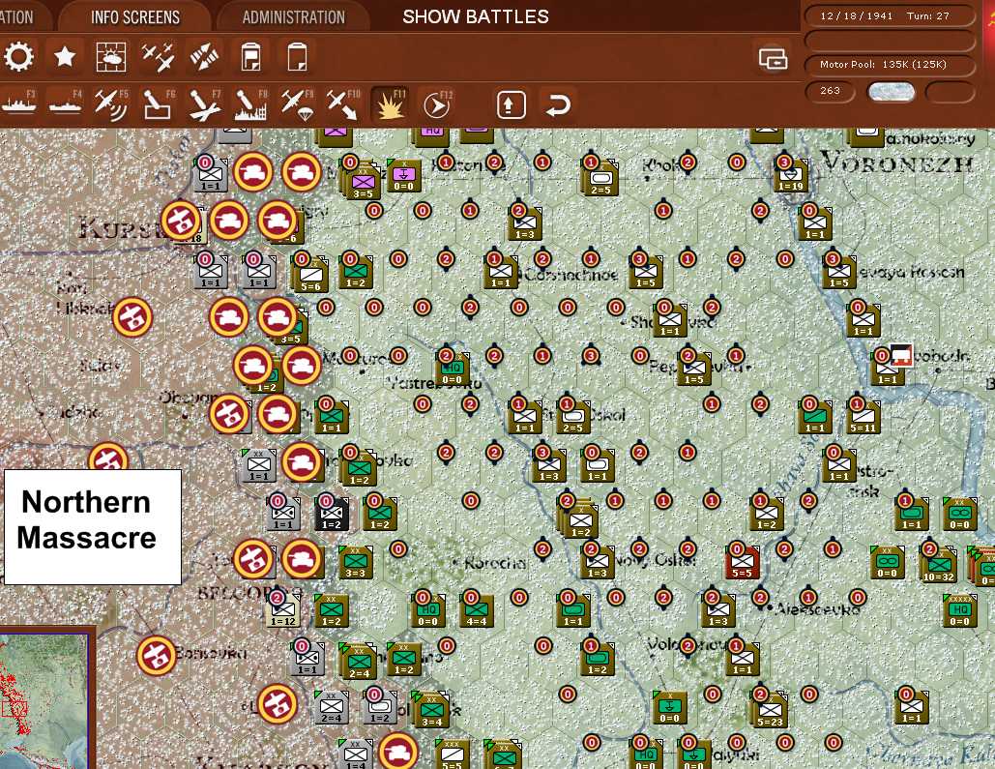The image size is (995, 769).
Task: Click the F12 end turn icon
Action: [437, 104]
